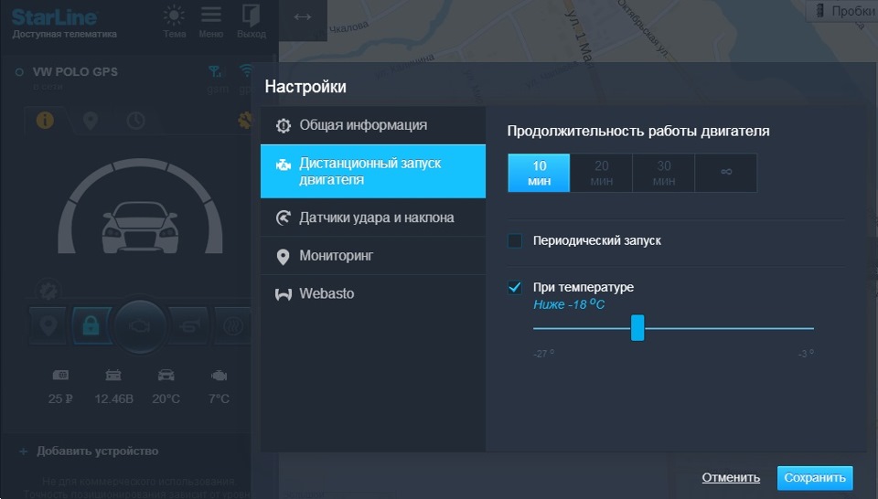Click the Выход exit icon

pos(251,16)
